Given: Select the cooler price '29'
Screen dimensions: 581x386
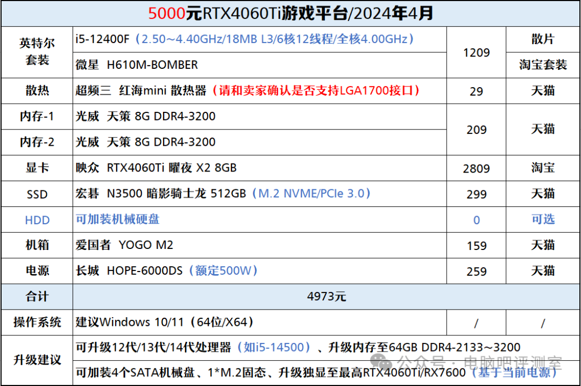Looking at the screenshot, I should 477,91.
